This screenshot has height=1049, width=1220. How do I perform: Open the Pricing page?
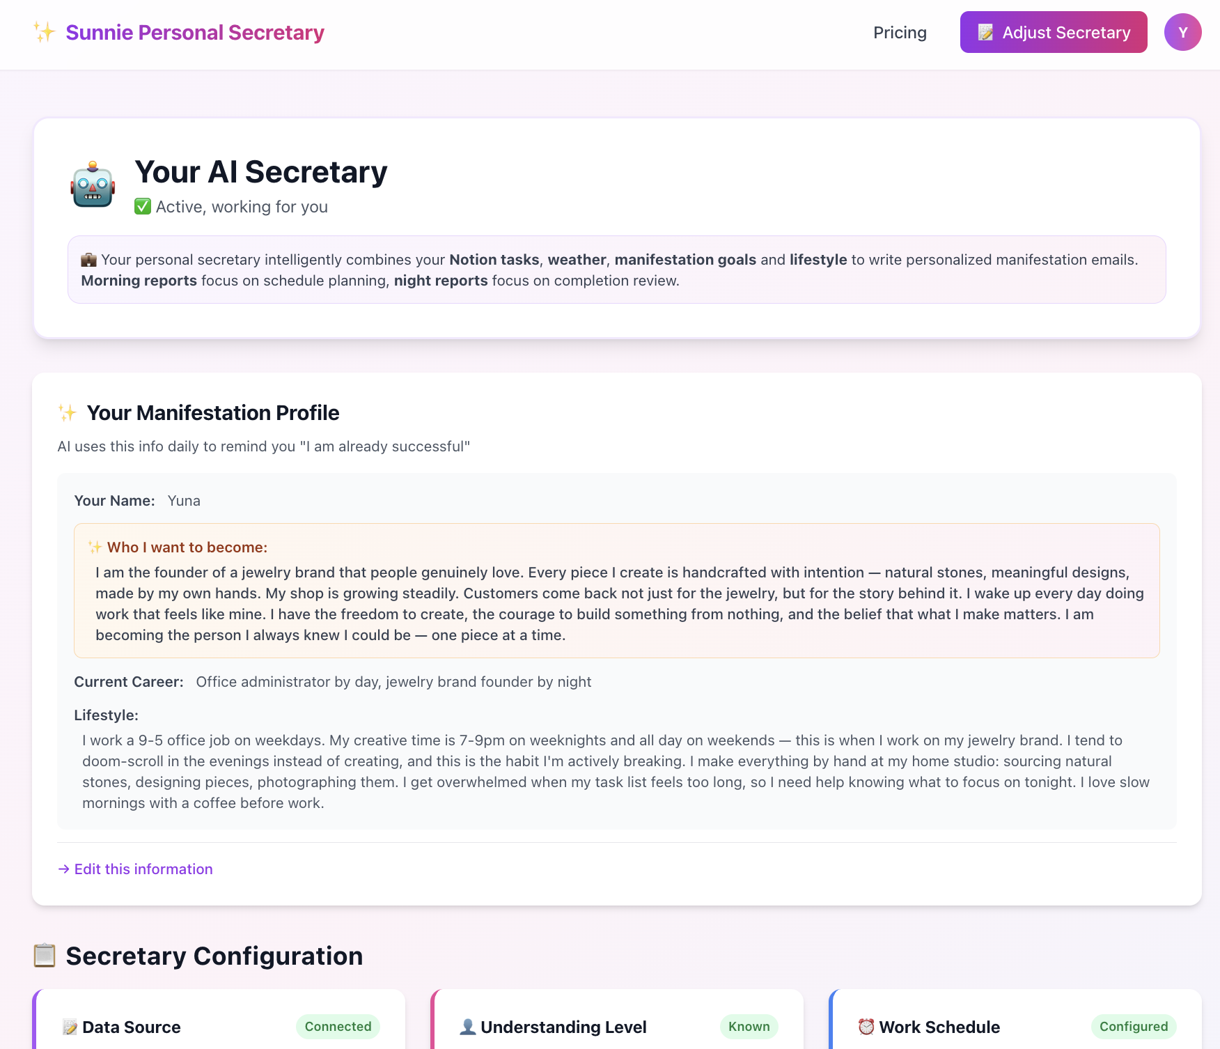pyautogui.click(x=900, y=32)
